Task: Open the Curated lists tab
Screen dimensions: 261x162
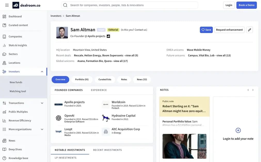Action: coord(105,80)
